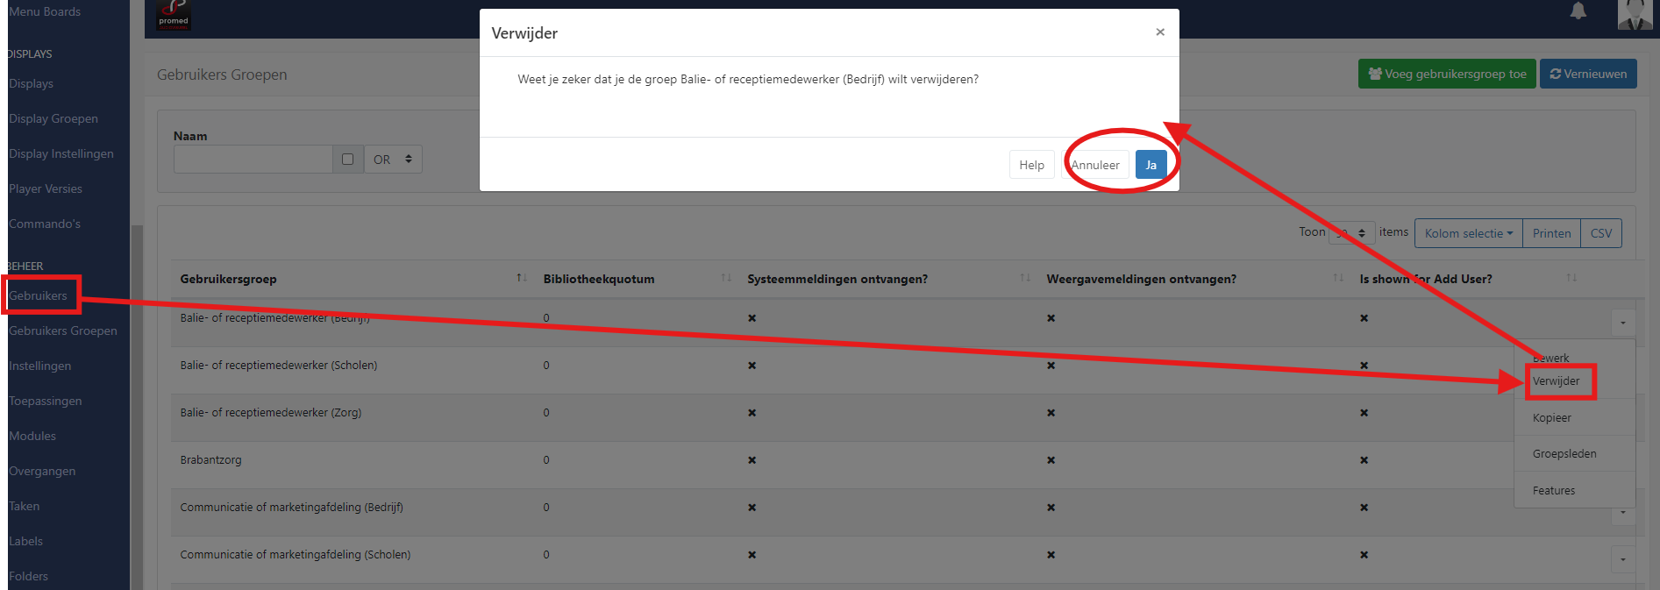Confirm deletion with the Ja button
1660x590 pixels.
pyautogui.click(x=1151, y=165)
